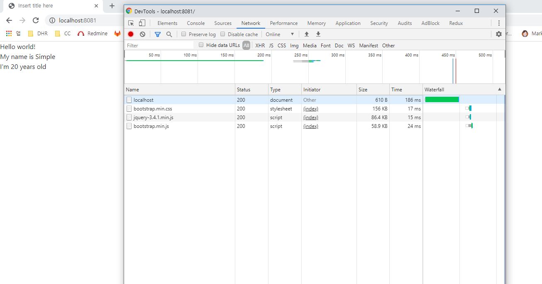Open the CC bookmark folder
The image size is (542, 284).
pyautogui.click(x=63, y=34)
